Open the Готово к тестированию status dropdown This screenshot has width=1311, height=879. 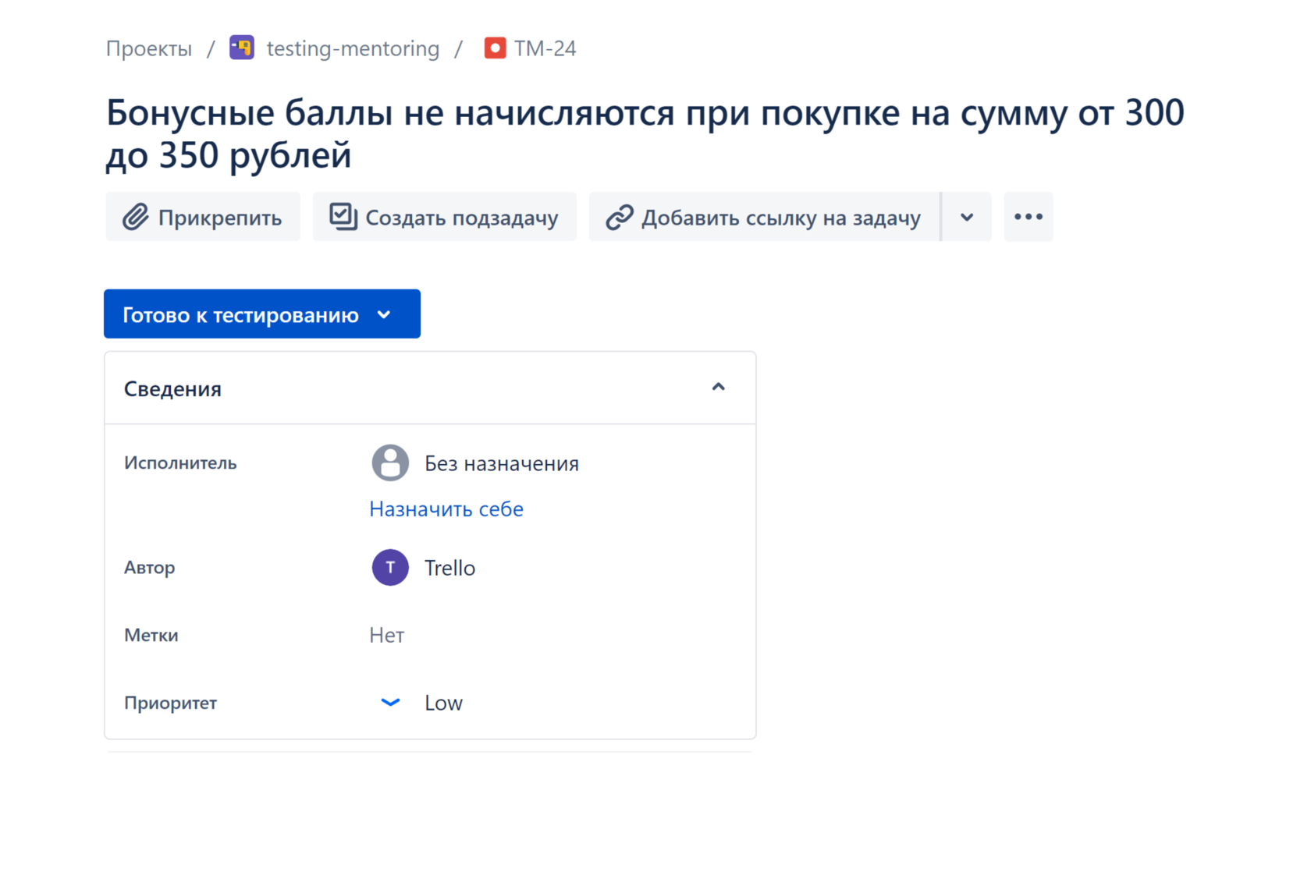pyautogui.click(x=262, y=314)
